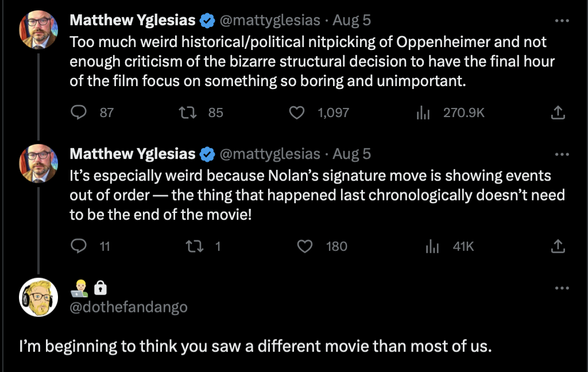Click Matthew Yglesias avatar on first tweet
The width and height of the screenshot is (588, 372).
(x=38, y=29)
